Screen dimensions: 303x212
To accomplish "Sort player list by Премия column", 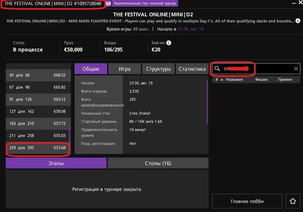I will pyautogui.click(x=285, y=80).
